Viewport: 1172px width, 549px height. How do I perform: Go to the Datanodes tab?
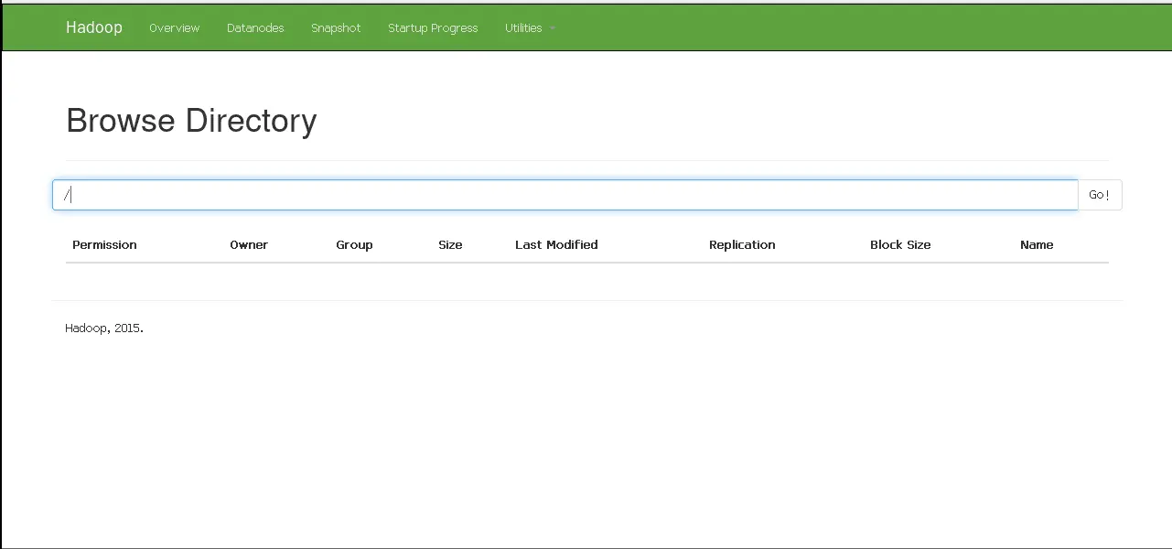click(255, 28)
